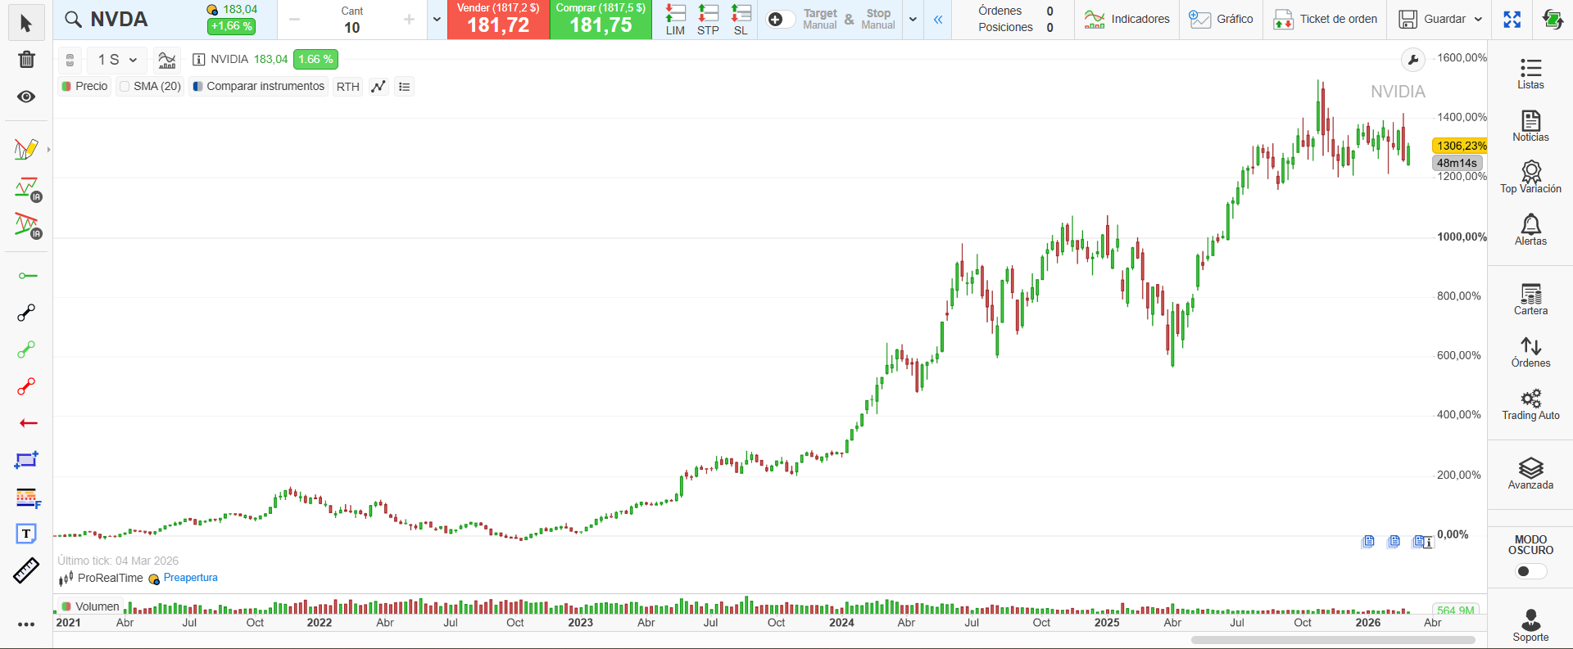
Task: Place a LIM limit order
Action: pos(675,20)
